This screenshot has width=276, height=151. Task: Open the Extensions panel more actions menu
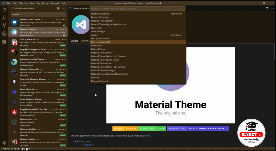(x=64, y=8)
